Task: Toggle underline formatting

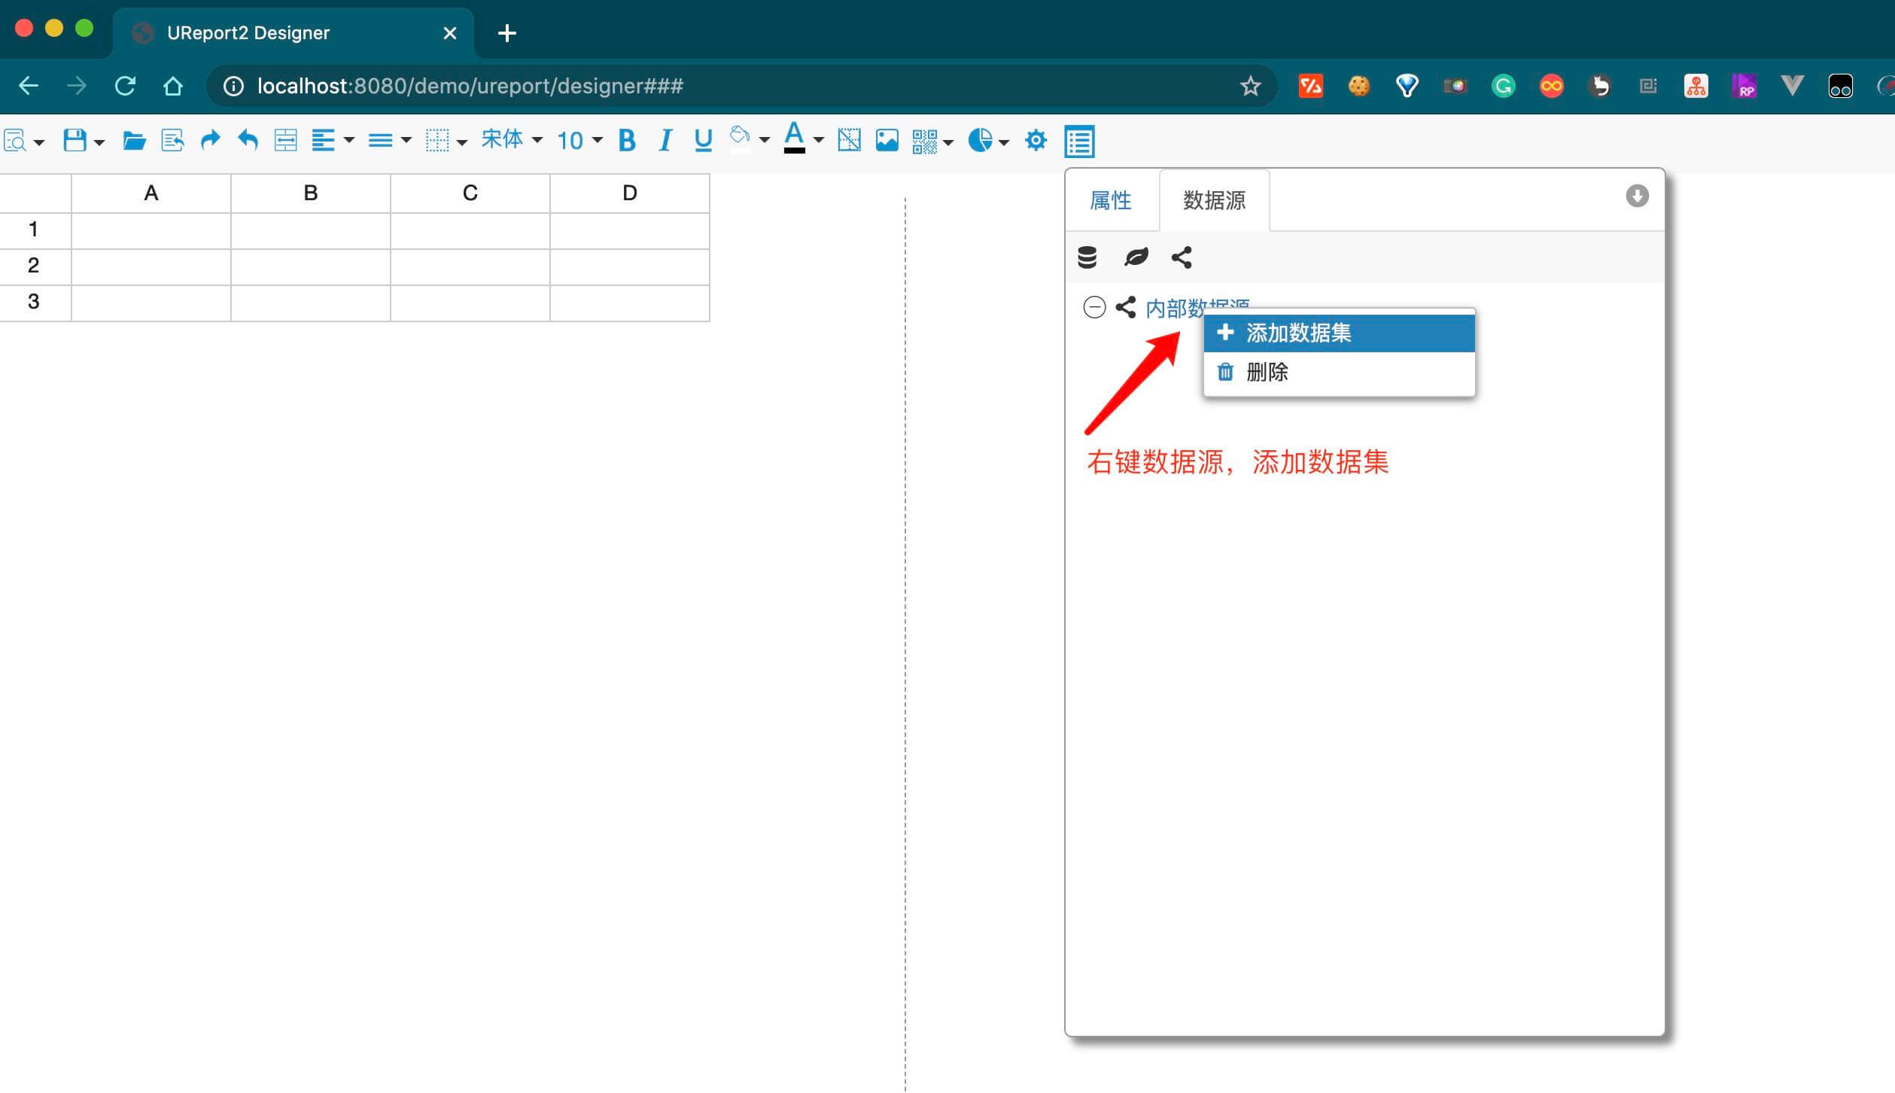Action: 703,141
